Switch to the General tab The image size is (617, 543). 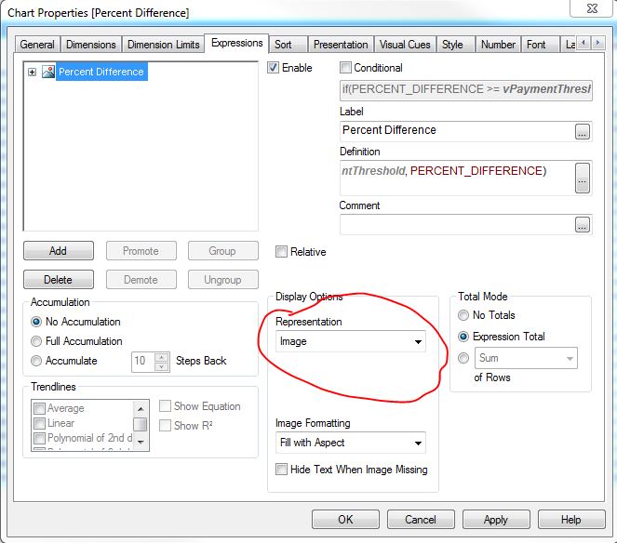click(37, 45)
